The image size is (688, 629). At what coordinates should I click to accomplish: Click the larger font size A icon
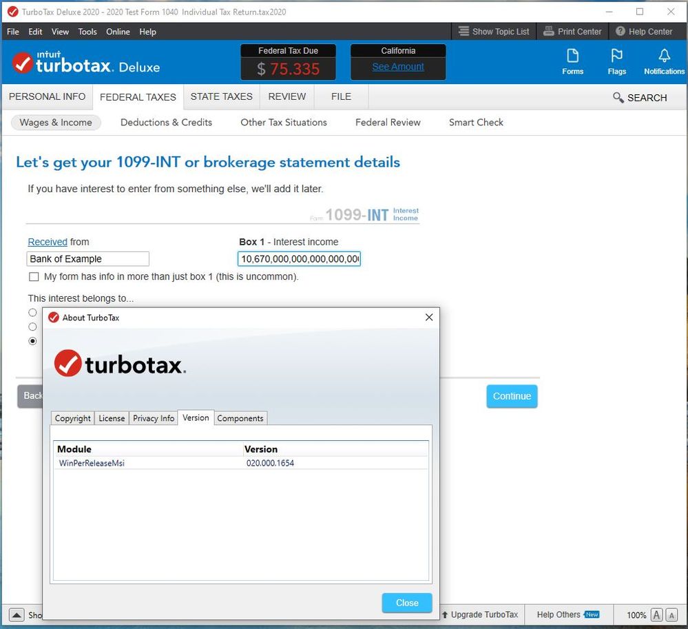(656, 615)
